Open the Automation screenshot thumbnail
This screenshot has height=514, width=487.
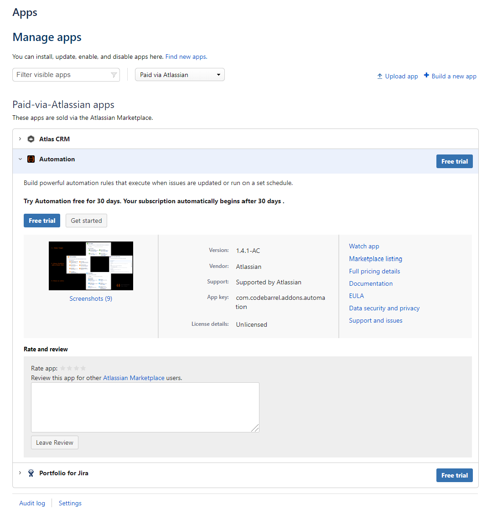point(91,266)
